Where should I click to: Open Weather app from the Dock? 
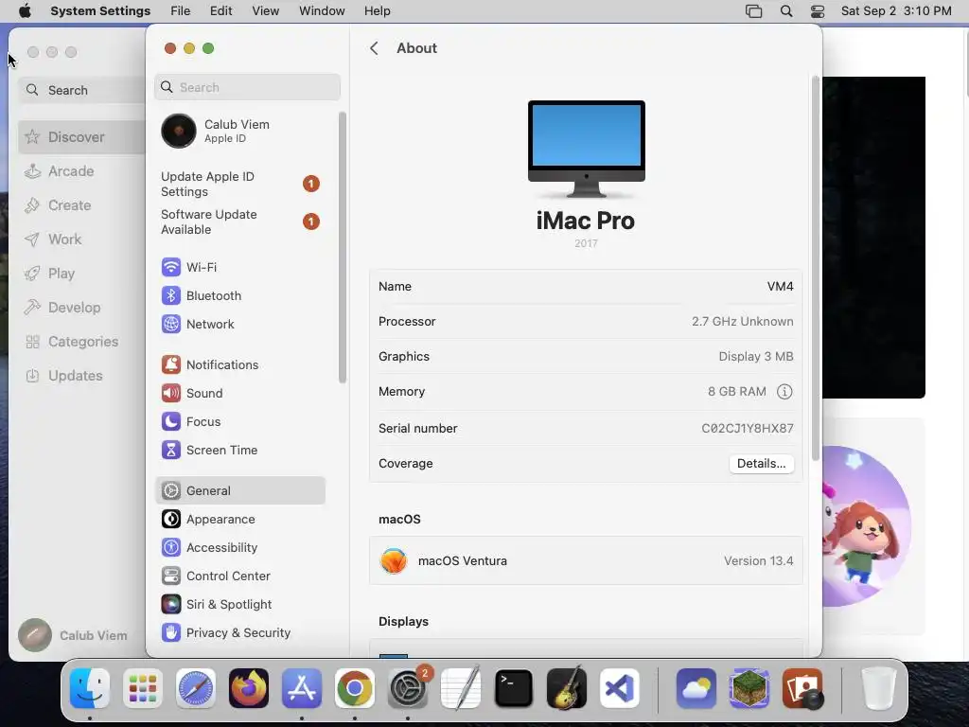click(x=696, y=688)
